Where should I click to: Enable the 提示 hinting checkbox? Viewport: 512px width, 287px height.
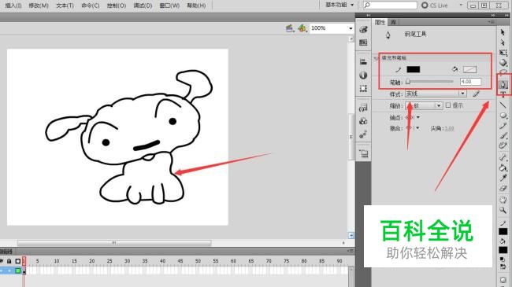pyautogui.click(x=448, y=105)
